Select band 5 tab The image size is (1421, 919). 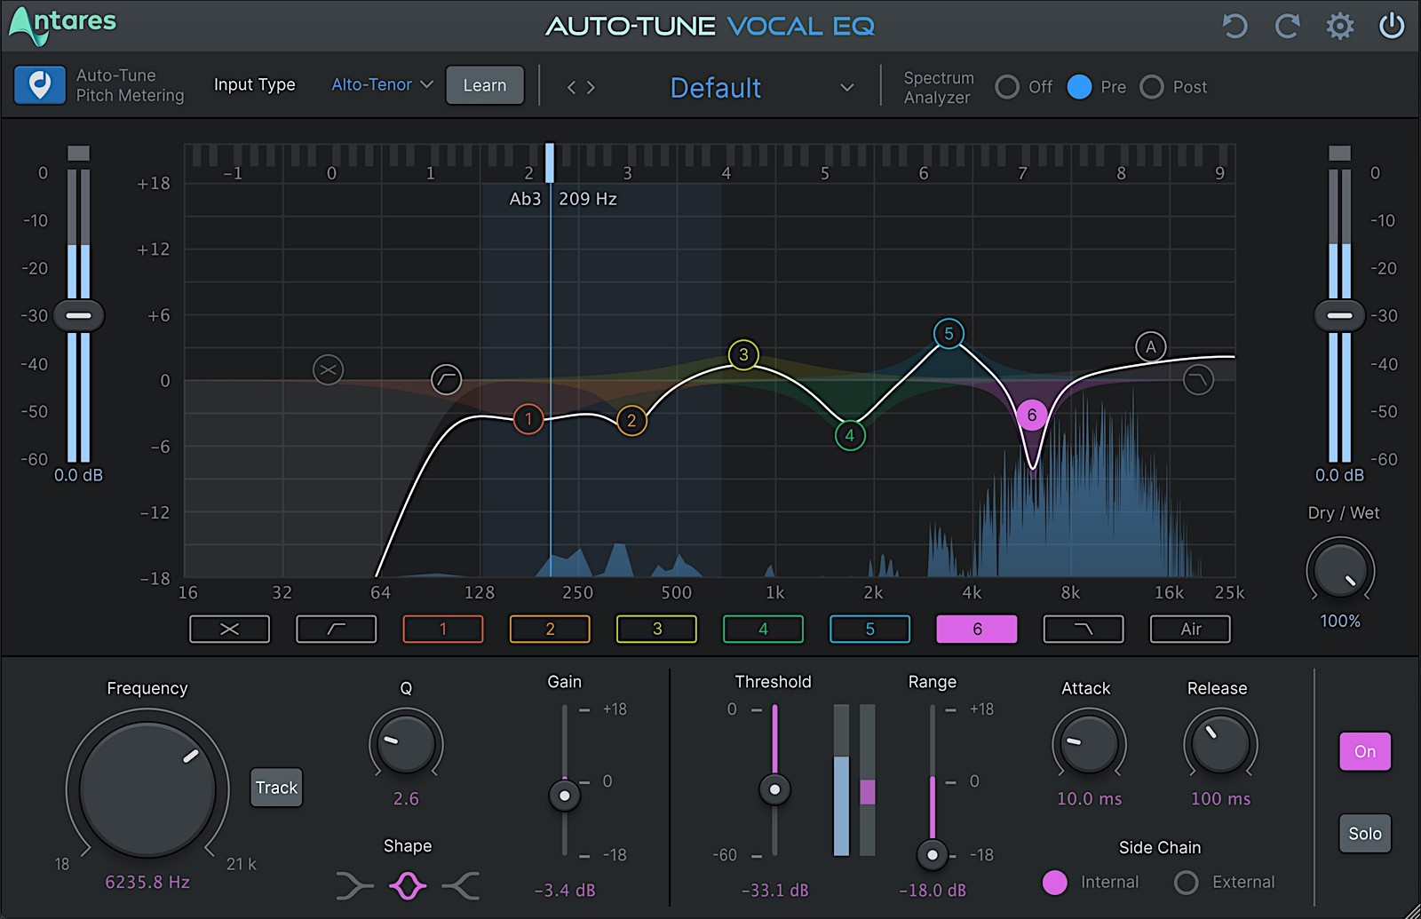tap(870, 629)
